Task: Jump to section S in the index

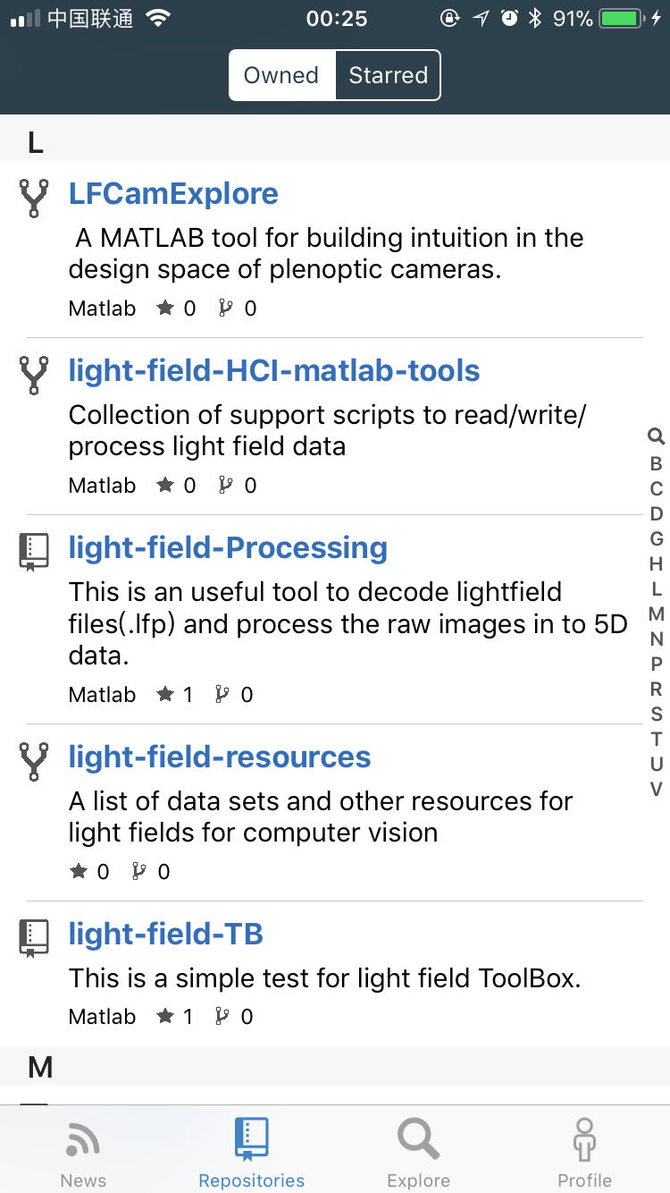Action: tap(657, 714)
